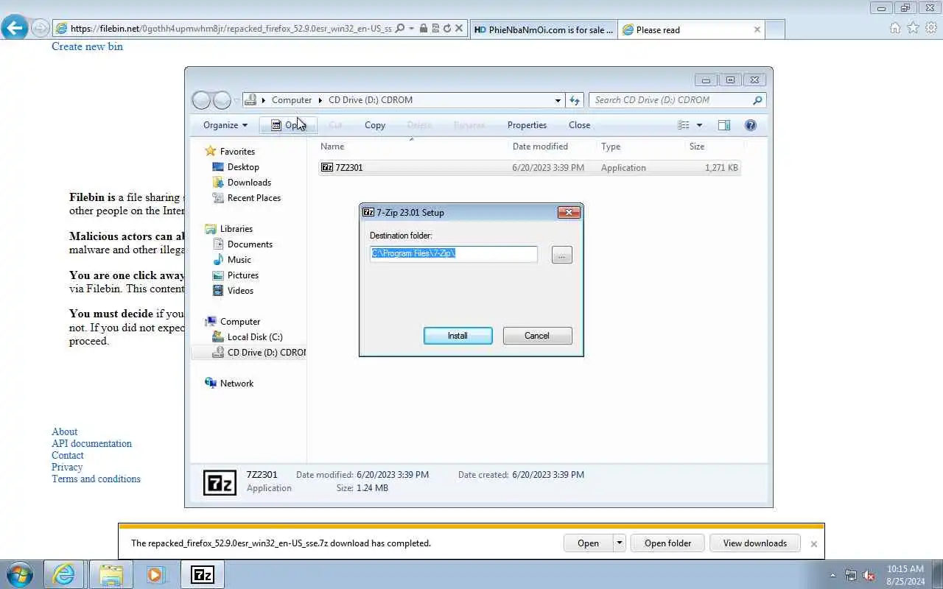The image size is (943, 589).
Task: Open IE Favorites star icon
Action: tap(913, 28)
